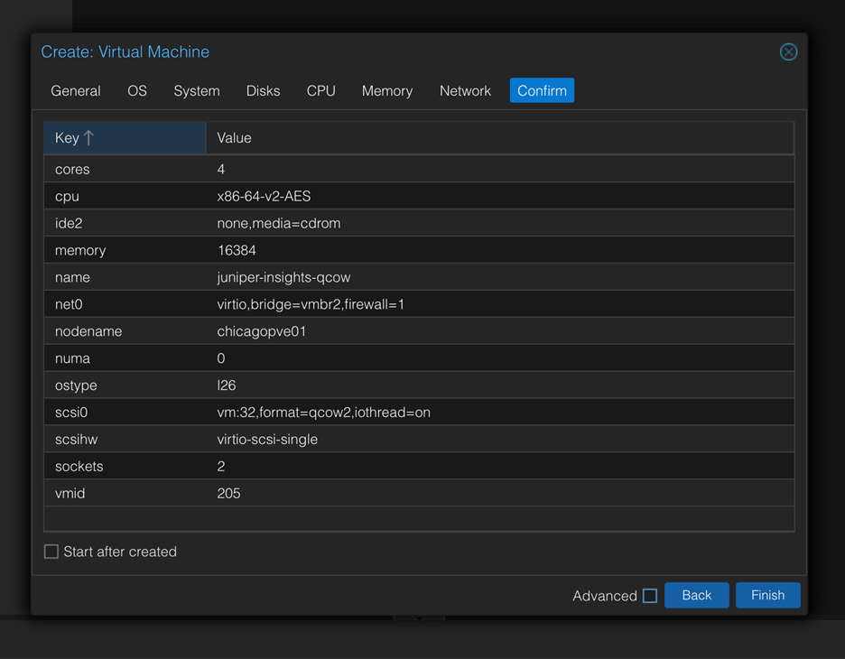Click the net0 row in summary
The width and height of the screenshot is (845, 659).
(x=419, y=304)
